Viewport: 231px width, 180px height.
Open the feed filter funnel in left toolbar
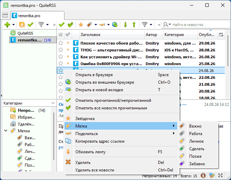click(x=41, y=25)
